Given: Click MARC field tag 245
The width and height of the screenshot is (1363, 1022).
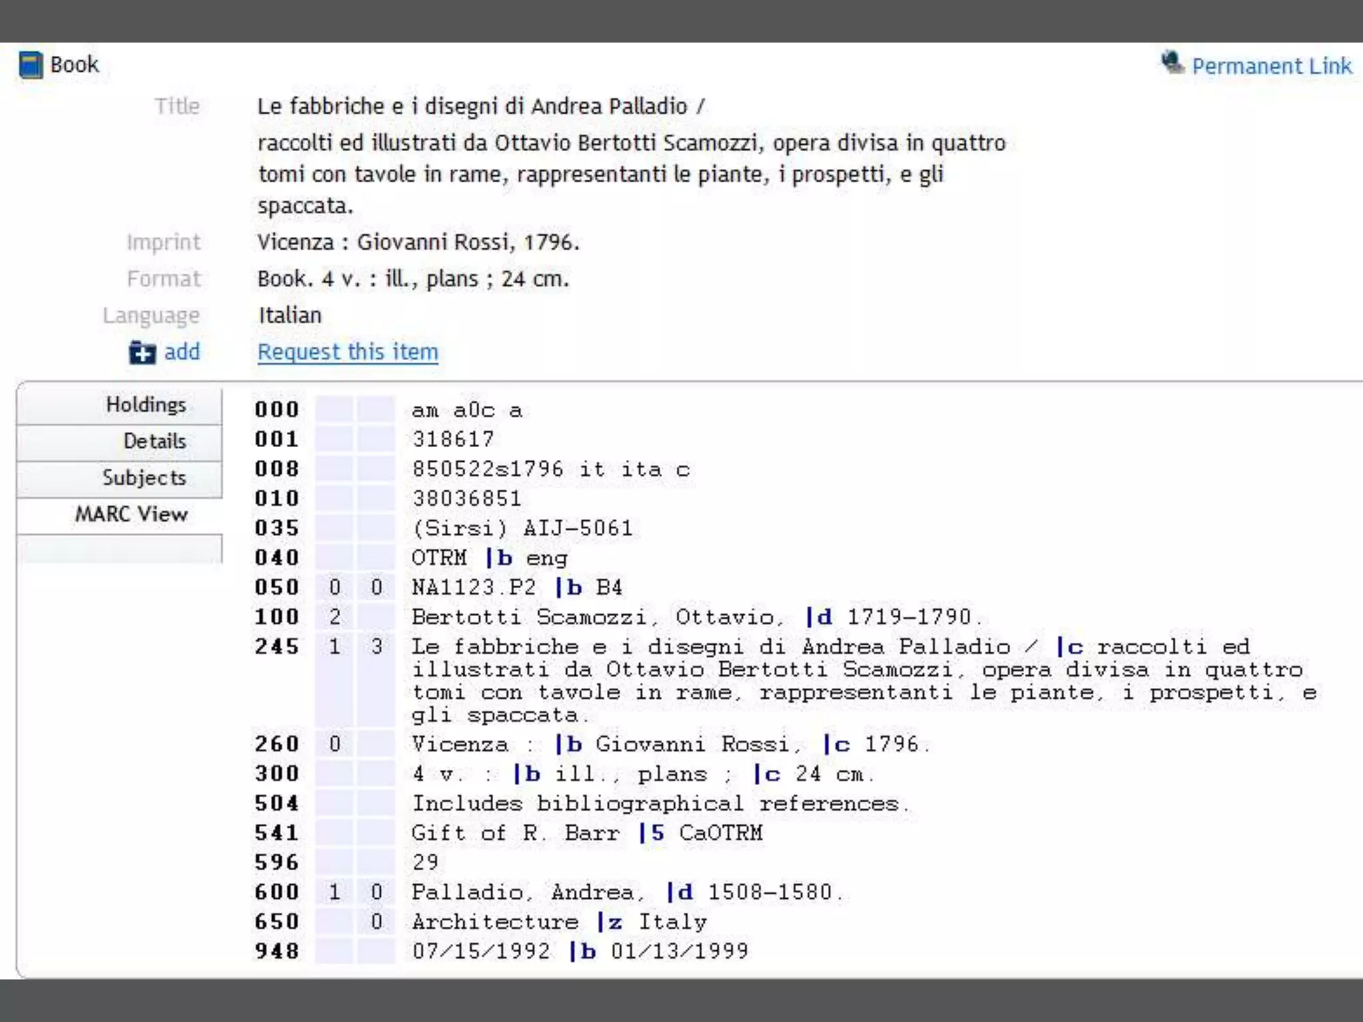Looking at the screenshot, I should (276, 646).
